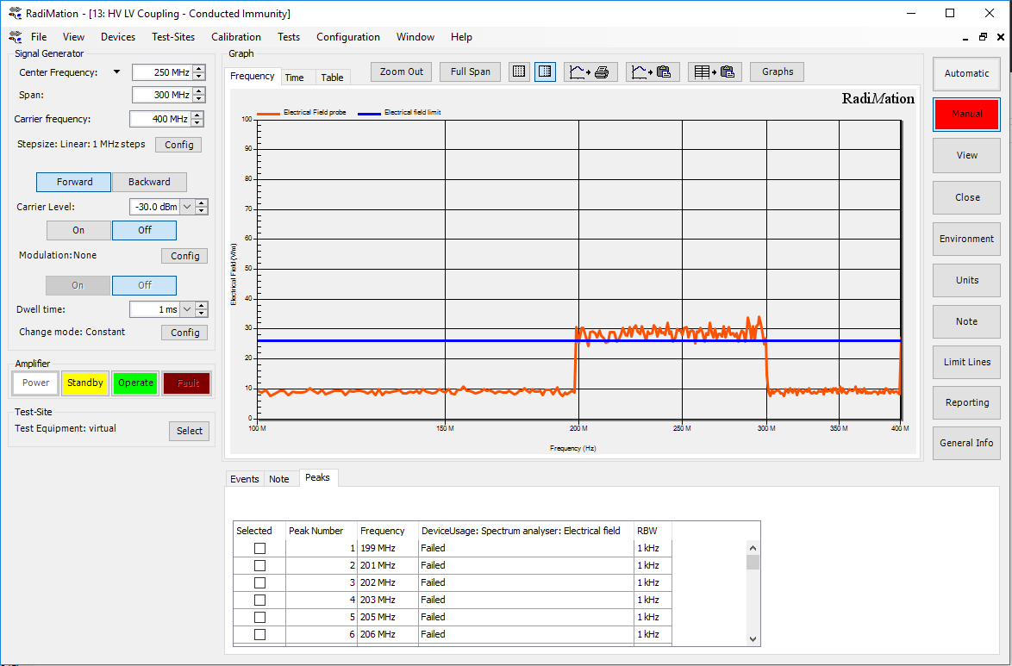Decrease Center Frequency with the down spinner
This screenshot has height=666, width=1012.
pyautogui.click(x=199, y=76)
